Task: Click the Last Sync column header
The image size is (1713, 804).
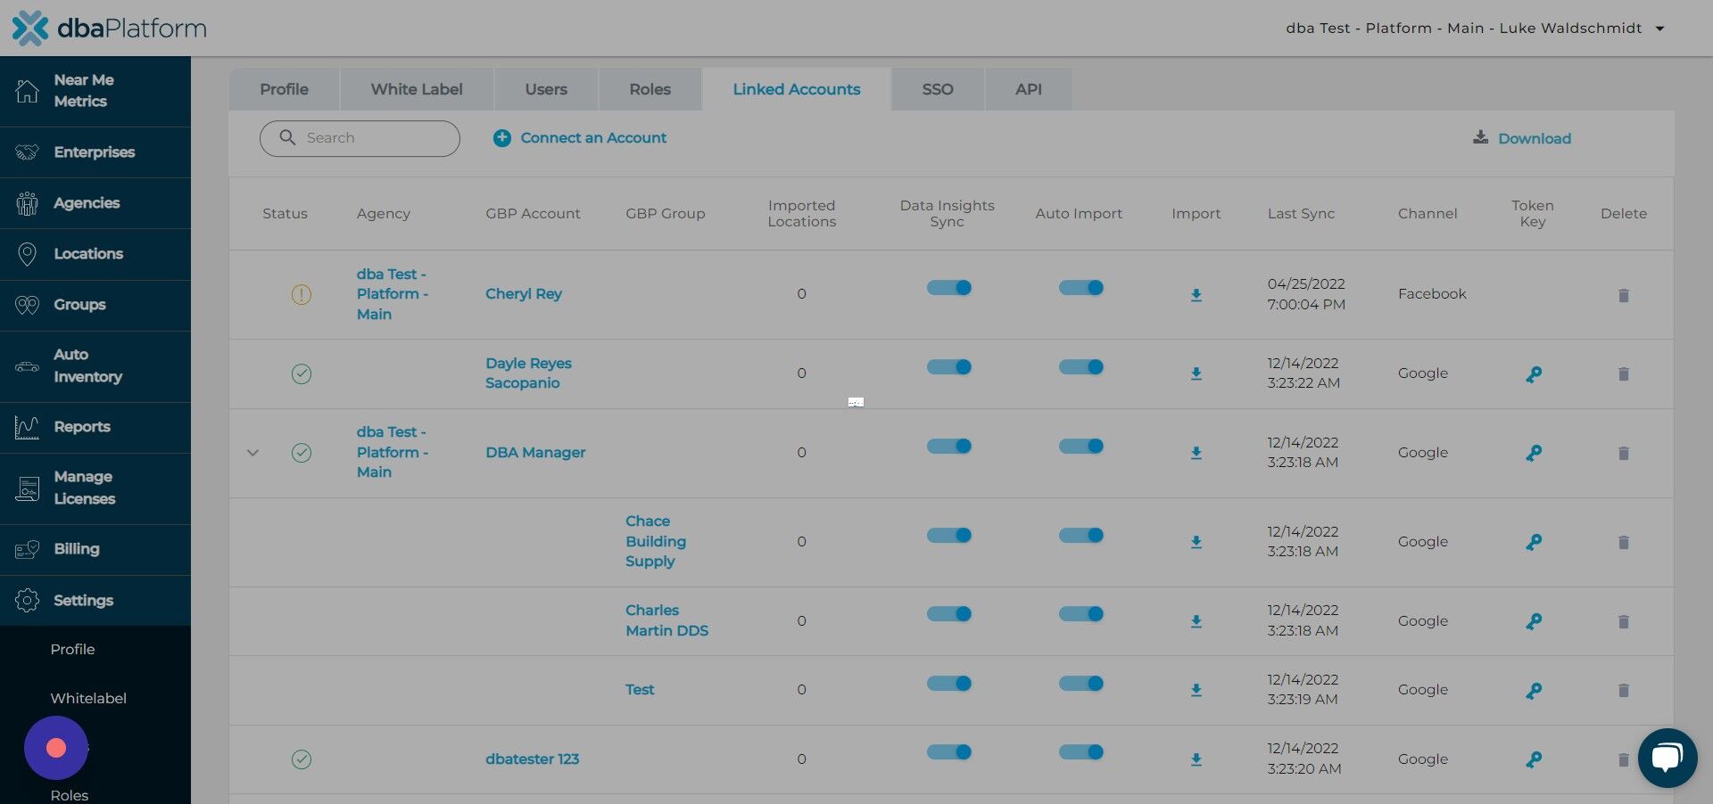Action: pos(1301,214)
